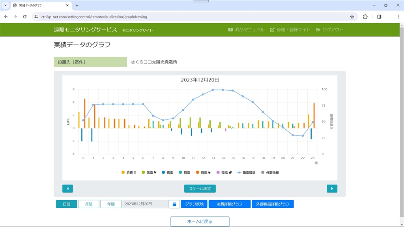Click the 実績データのグラフ page heading
Viewport: 404px width, 227px height.
coord(82,45)
